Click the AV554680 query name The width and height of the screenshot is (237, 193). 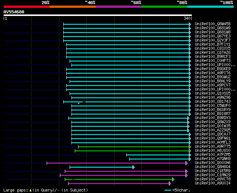point(14,12)
